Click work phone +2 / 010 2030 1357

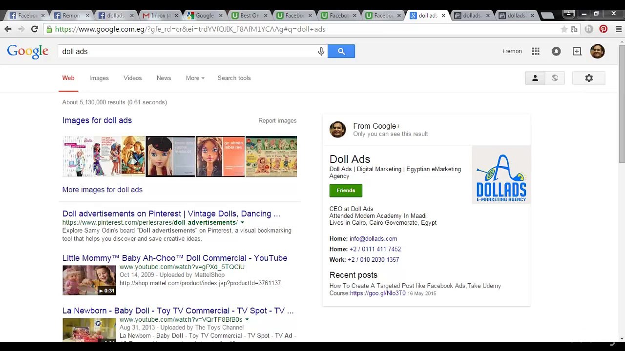pos(374,260)
